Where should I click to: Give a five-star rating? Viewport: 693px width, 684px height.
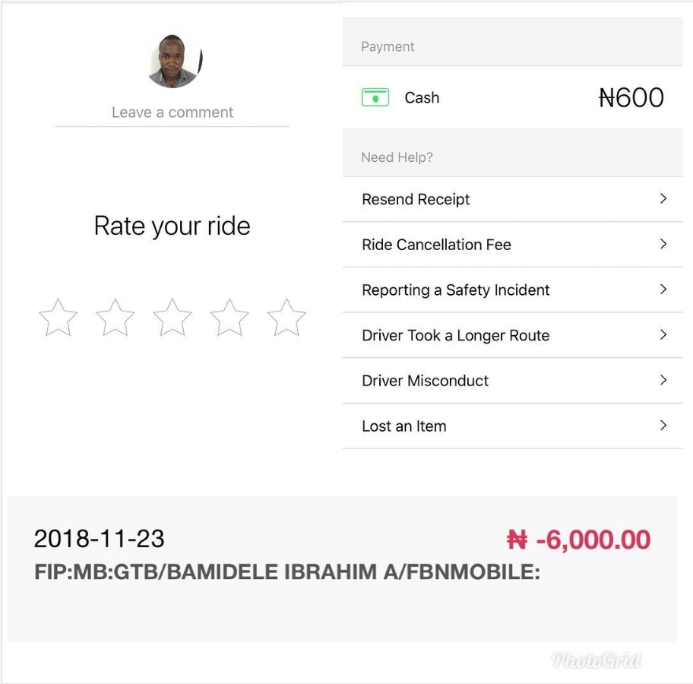286,318
